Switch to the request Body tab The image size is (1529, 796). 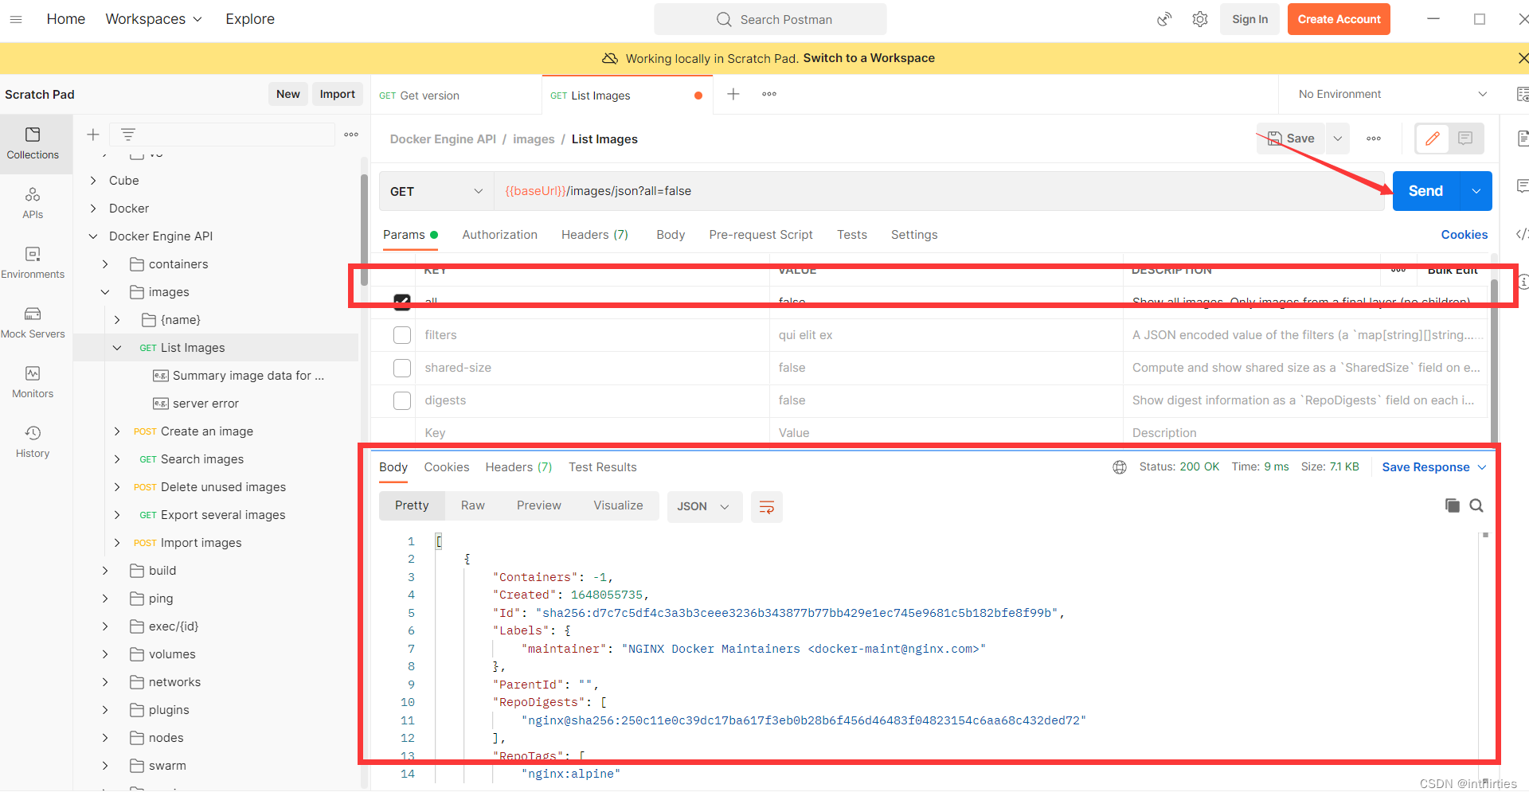pos(671,235)
